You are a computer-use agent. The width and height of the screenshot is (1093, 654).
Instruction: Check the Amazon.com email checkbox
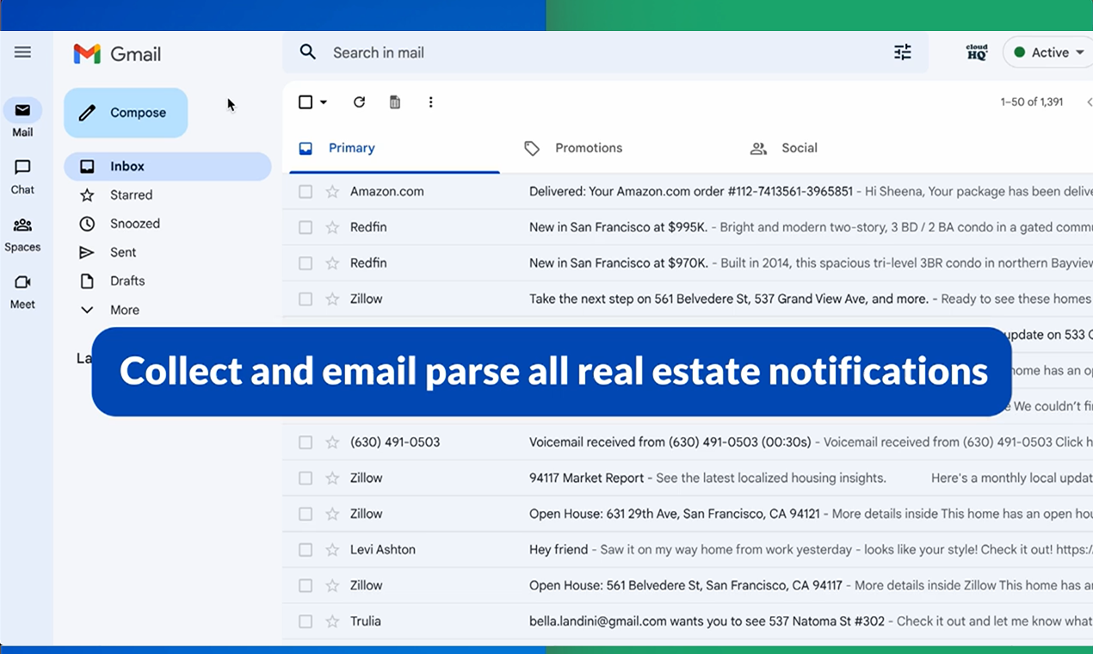[306, 191]
